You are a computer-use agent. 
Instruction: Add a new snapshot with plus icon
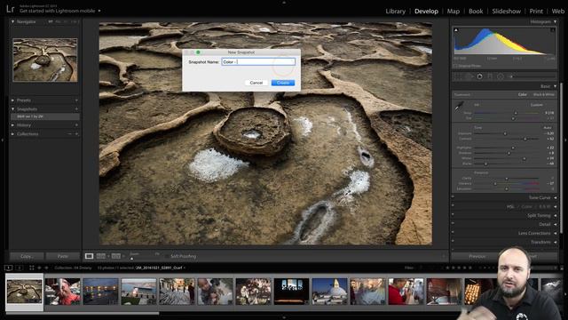76,108
